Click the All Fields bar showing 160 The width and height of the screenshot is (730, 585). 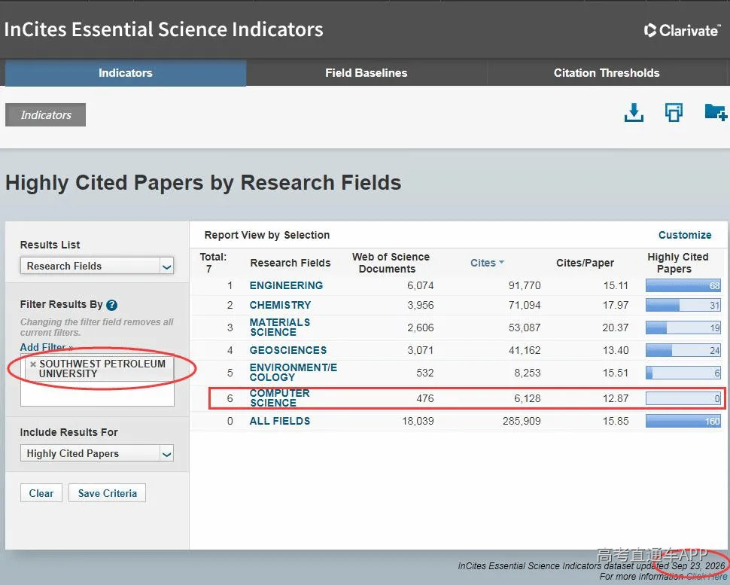(x=683, y=421)
